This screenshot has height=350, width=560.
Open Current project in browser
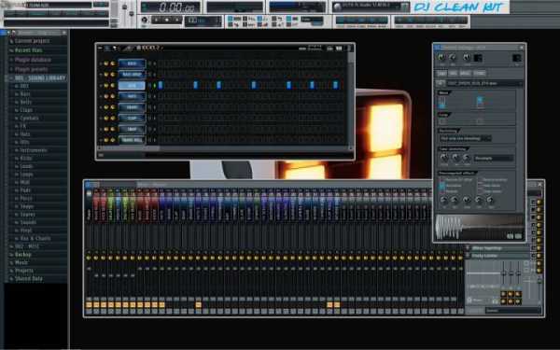(x=32, y=41)
